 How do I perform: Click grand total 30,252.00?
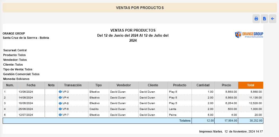pos(256,121)
